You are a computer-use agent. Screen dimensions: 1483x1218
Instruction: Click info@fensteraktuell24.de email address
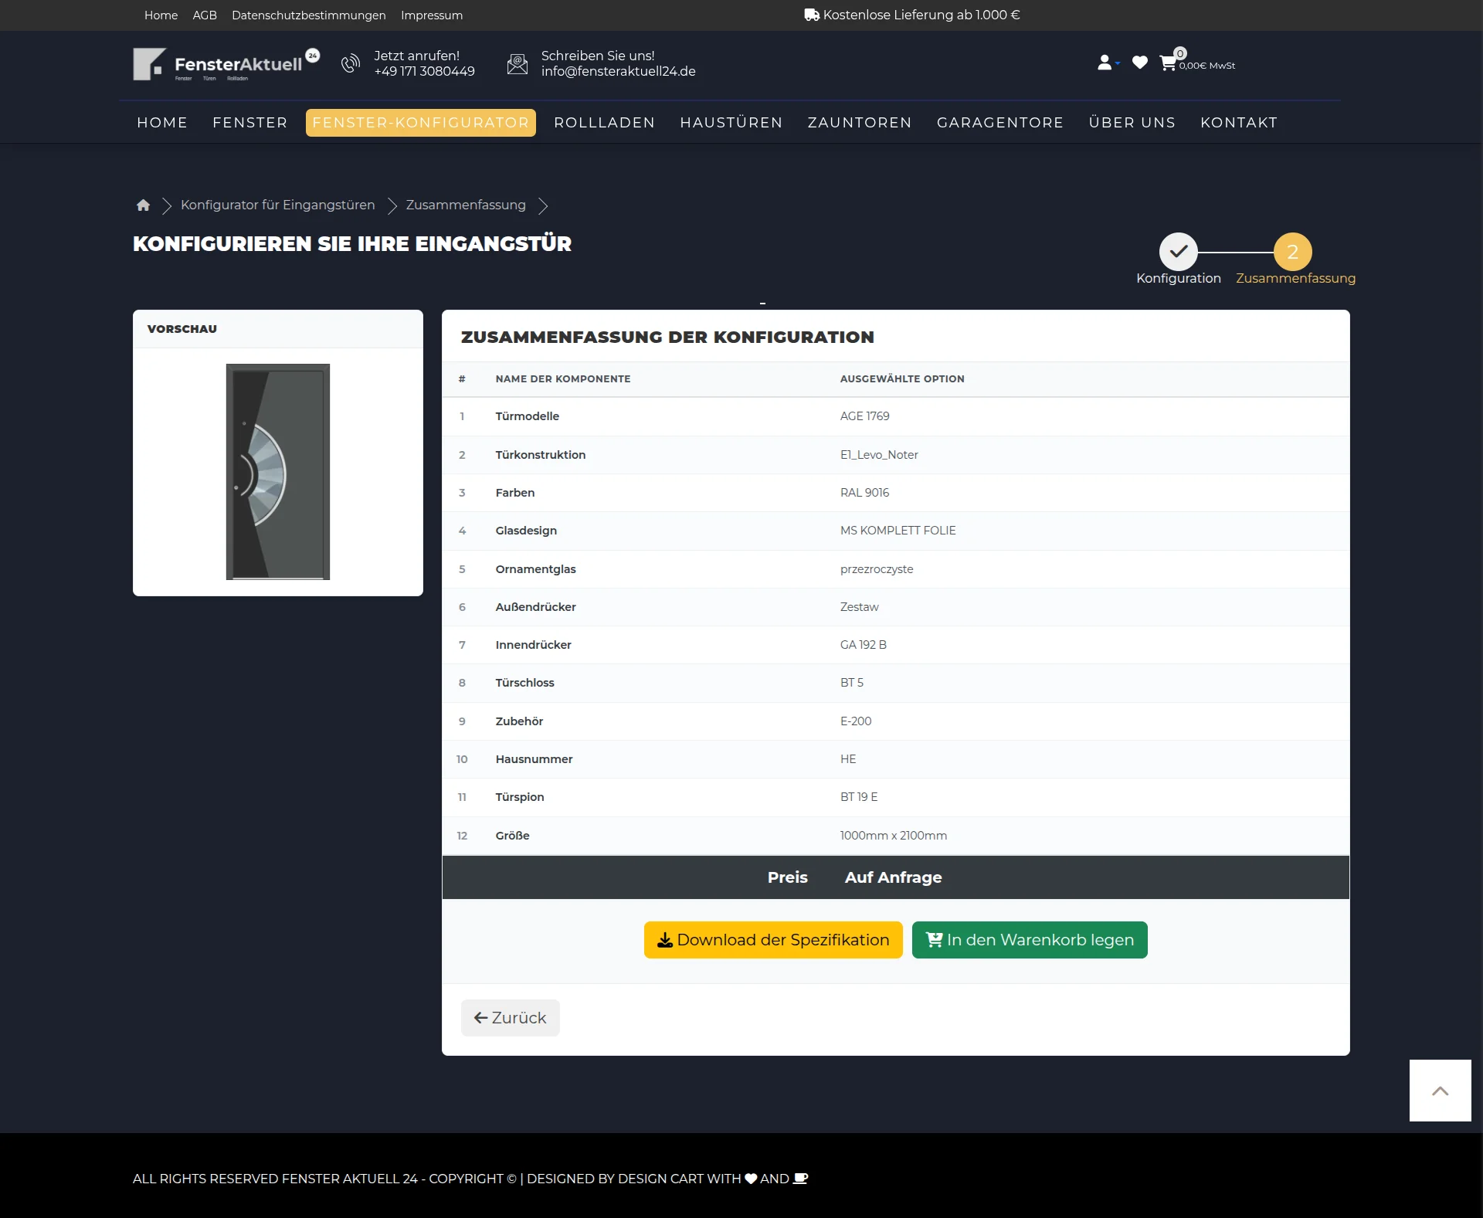pos(618,71)
